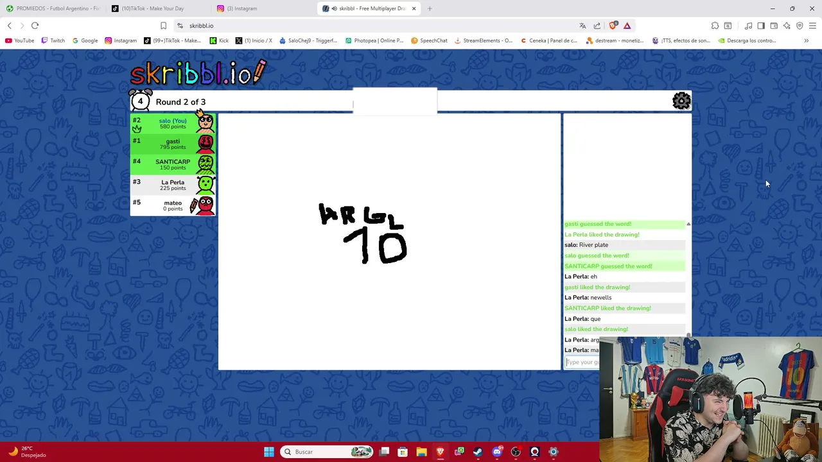This screenshot has width=822, height=462.
Task: Bookmark this page icon in address bar
Action: coord(163,26)
